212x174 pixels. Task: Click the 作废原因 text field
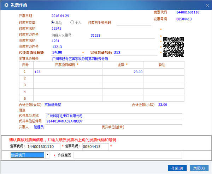click(128, 155)
